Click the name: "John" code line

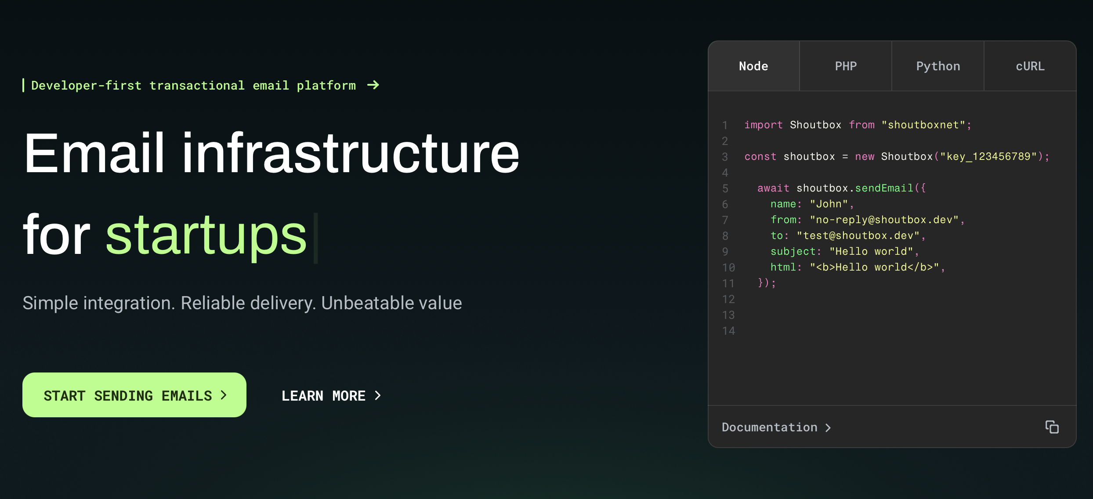coord(812,204)
